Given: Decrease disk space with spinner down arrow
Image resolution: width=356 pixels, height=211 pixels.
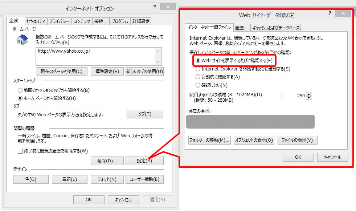Looking at the screenshot, I should point(309,98).
